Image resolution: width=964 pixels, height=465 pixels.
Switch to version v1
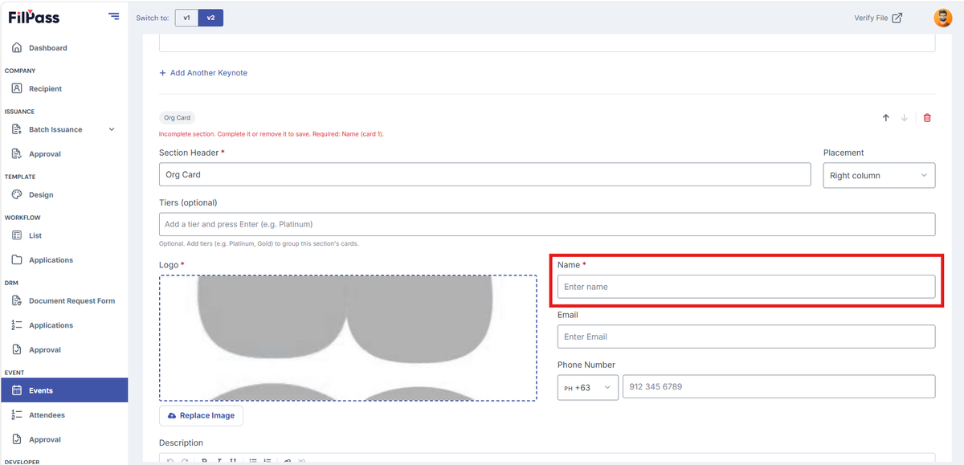(186, 18)
